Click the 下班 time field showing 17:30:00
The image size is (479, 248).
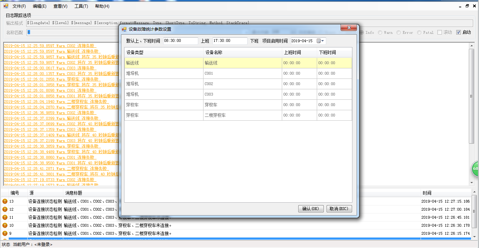tap(230, 41)
